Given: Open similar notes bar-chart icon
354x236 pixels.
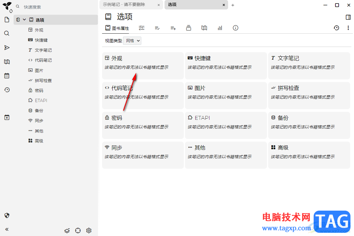Looking at the screenshot, I should [220, 28].
